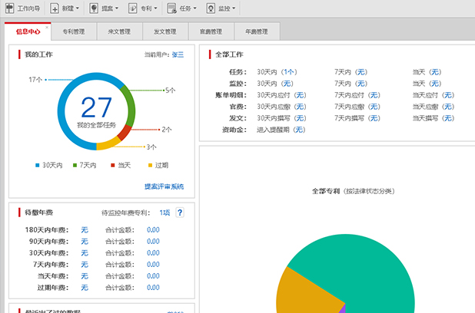
Task: Switch to the 年费管理 tab
Action: [257, 32]
